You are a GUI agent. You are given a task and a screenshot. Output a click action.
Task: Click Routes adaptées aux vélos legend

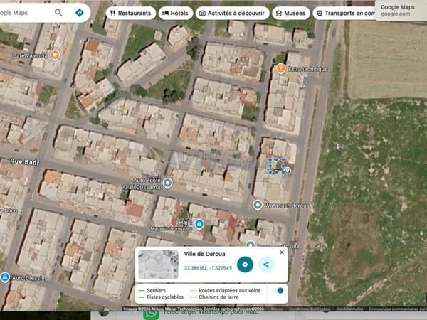point(226,291)
